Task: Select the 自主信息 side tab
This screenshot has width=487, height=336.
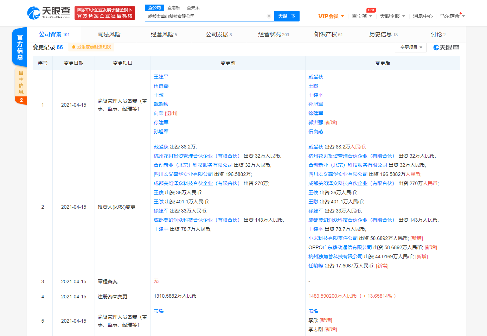Action: (21, 86)
